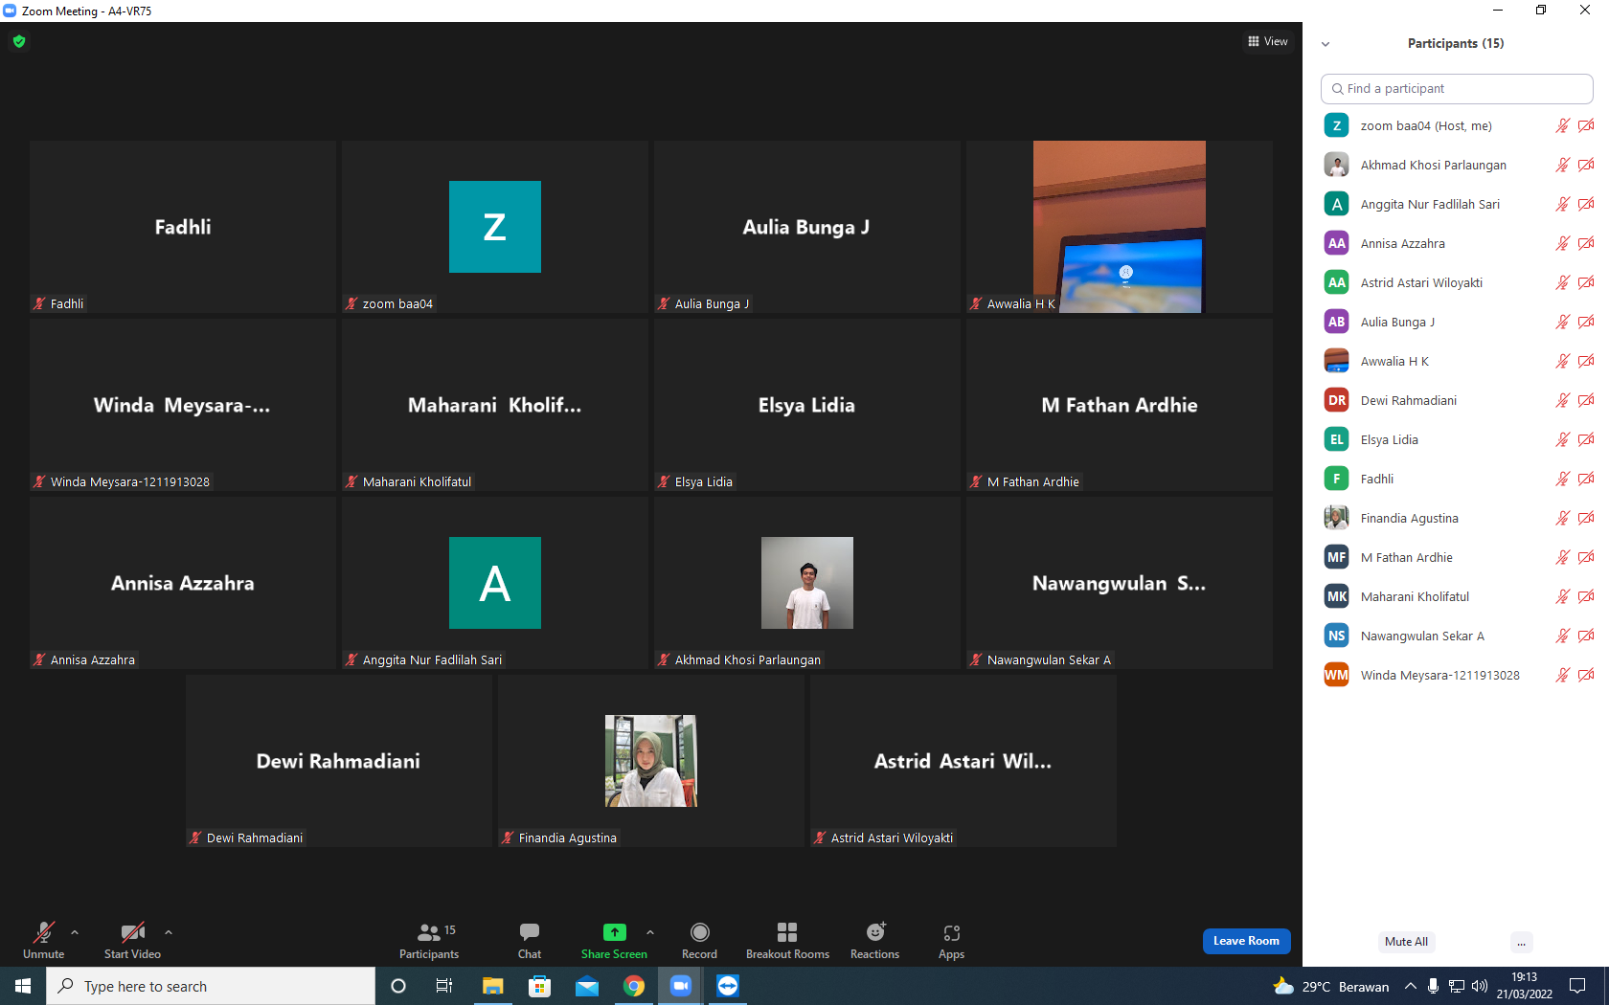
Task: Click the Find a participant search field
Action: 1457,88
